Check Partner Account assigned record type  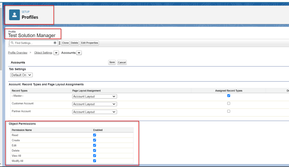[x=229, y=111]
